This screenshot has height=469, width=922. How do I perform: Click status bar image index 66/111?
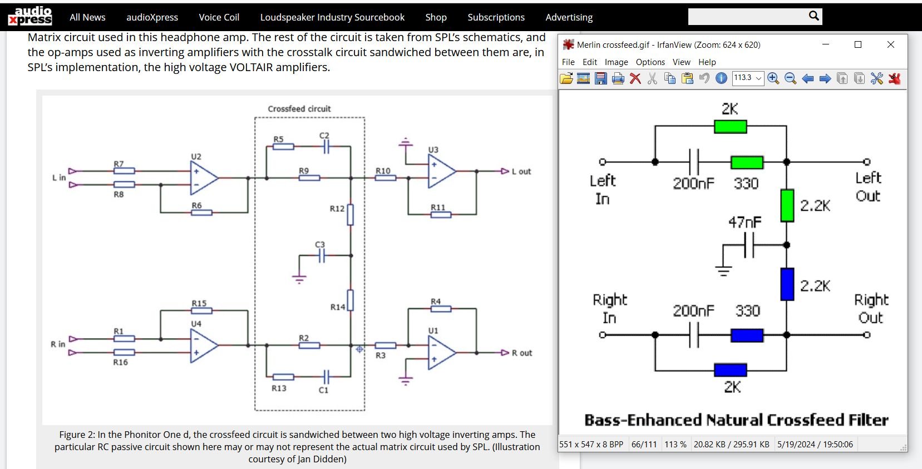click(x=644, y=445)
